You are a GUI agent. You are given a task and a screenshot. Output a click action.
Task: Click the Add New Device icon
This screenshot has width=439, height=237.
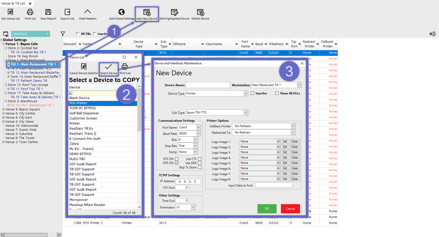(147, 13)
